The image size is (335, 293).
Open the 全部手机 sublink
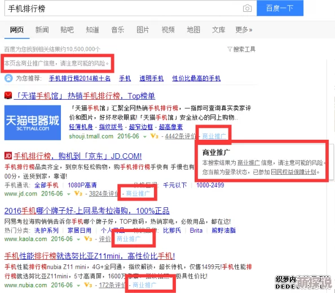tap(46, 185)
